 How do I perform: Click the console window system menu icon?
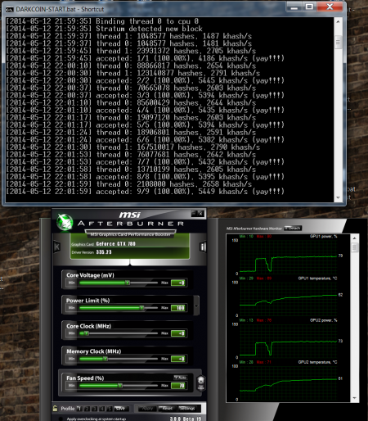[10, 10]
